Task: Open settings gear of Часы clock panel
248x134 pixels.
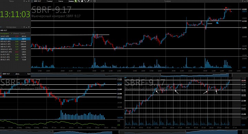Action: (24, 1)
